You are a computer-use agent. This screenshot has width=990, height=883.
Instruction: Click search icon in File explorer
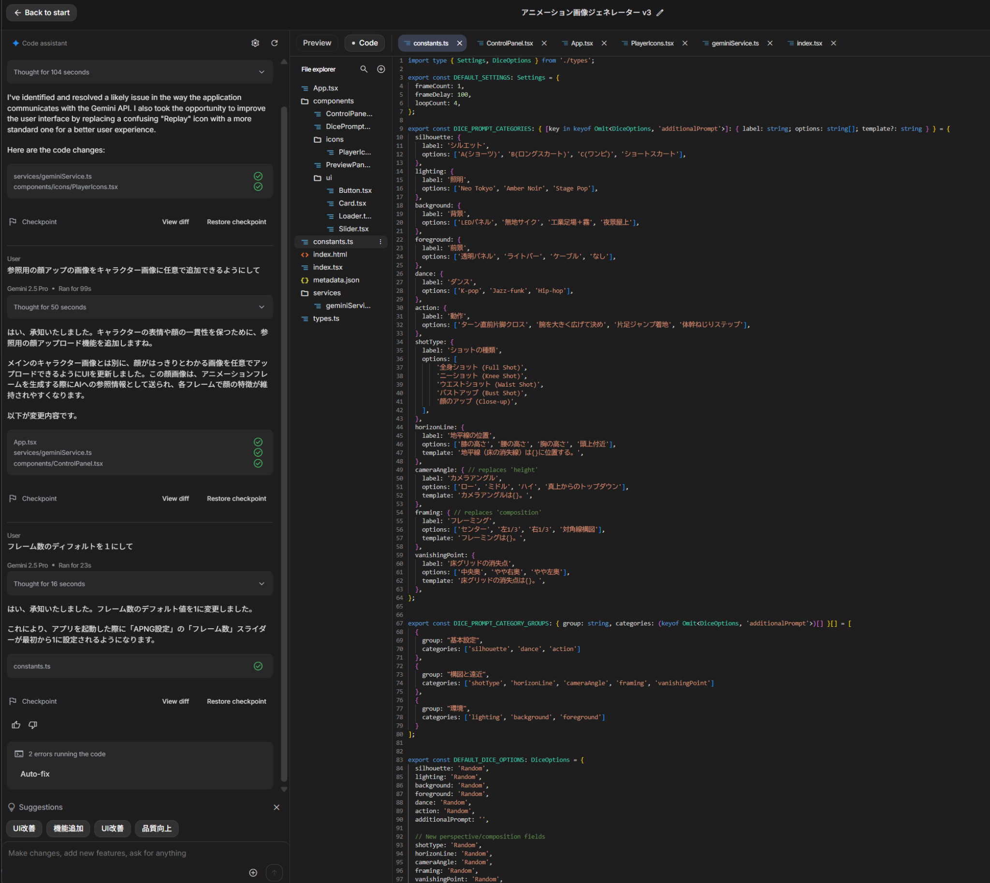[x=364, y=70]
